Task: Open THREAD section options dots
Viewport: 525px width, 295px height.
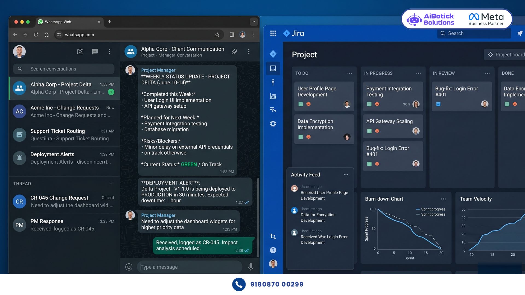Action: click(112, 184)
